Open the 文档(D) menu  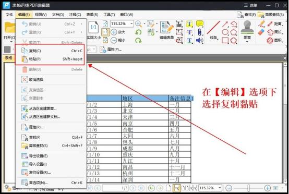(58, 15)
